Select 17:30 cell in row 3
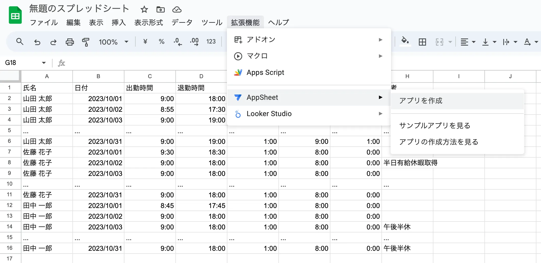The width and height of the screenshot is (541, 263). pyautogui.click(x=201, y=109)
